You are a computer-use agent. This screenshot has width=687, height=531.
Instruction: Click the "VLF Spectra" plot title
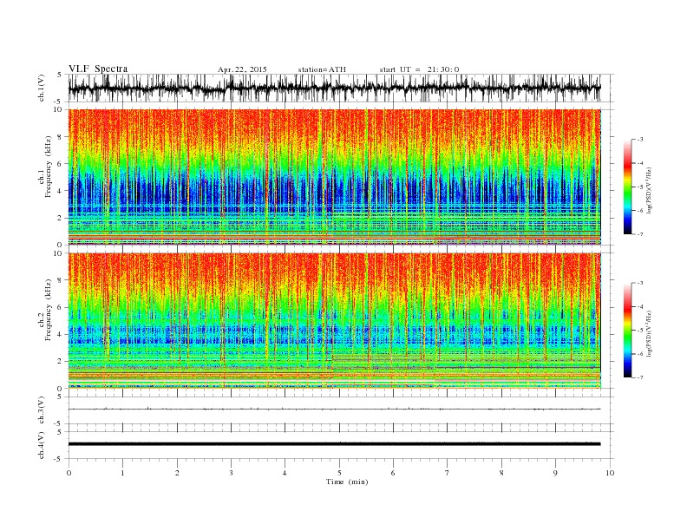98,69
